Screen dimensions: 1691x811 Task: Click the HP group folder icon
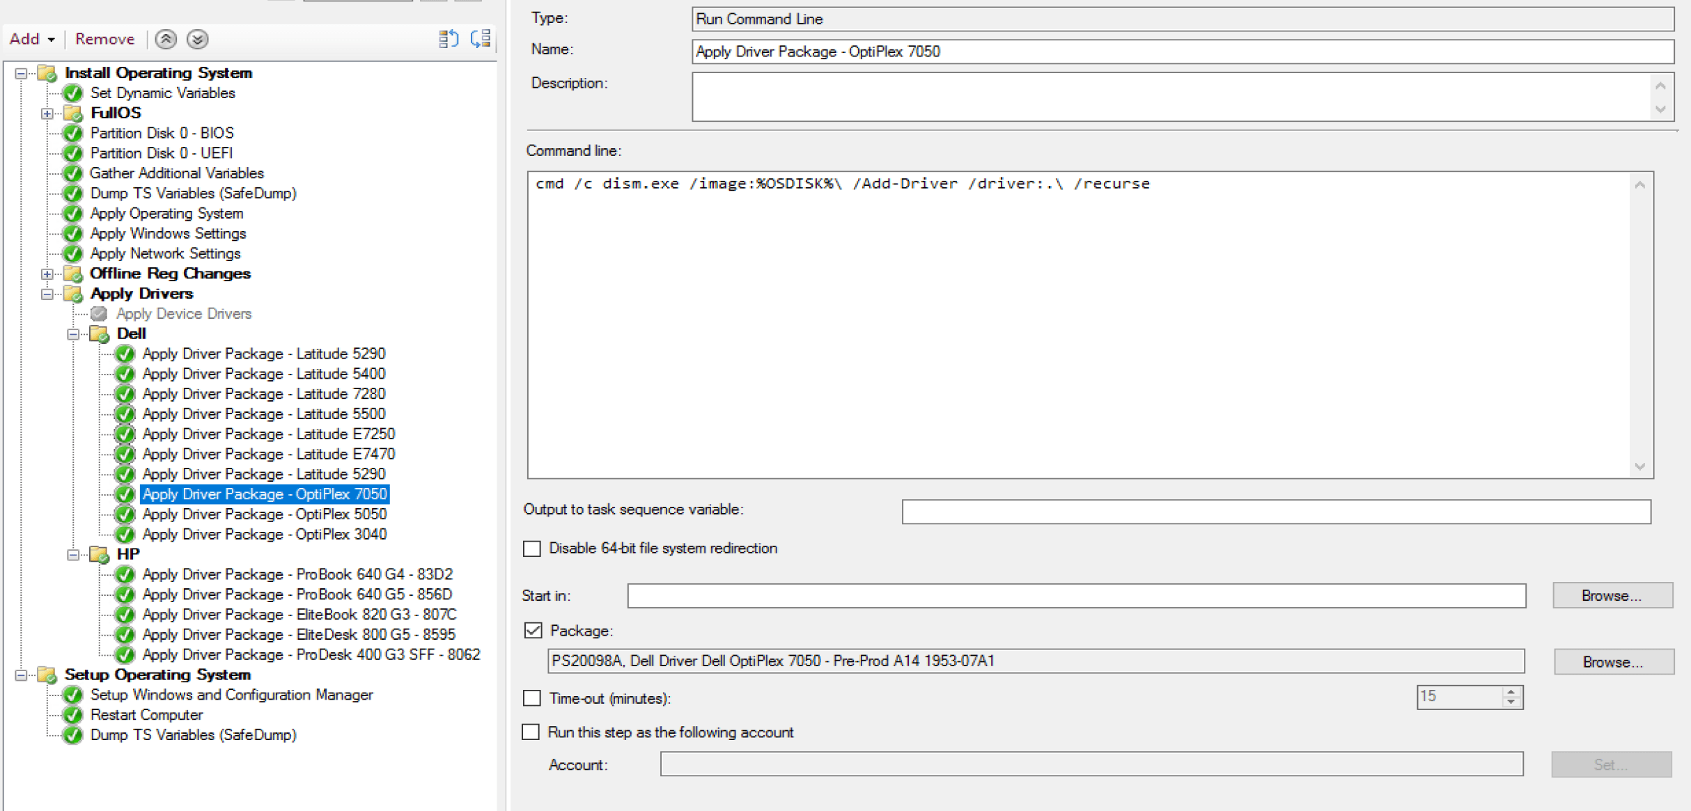[100, 555]
